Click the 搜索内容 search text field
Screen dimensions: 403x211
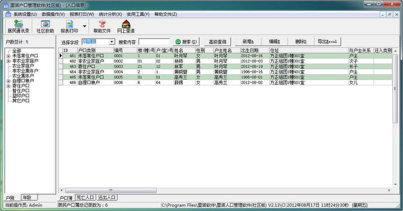pyautogui.click(x=154, y=42)
